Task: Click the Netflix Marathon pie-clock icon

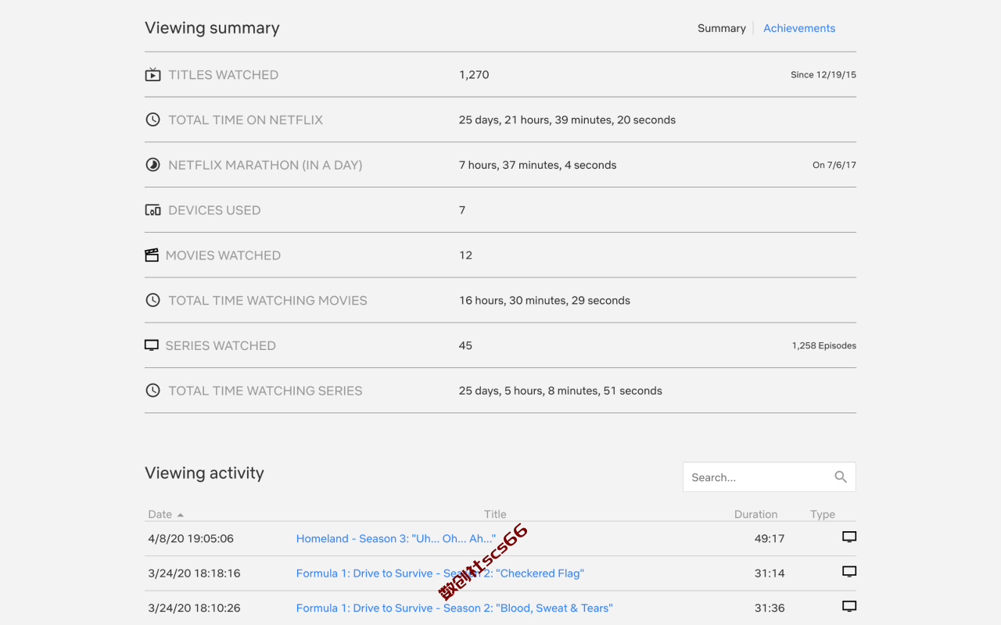Action: pyautogui.click(x=152, y=165)
